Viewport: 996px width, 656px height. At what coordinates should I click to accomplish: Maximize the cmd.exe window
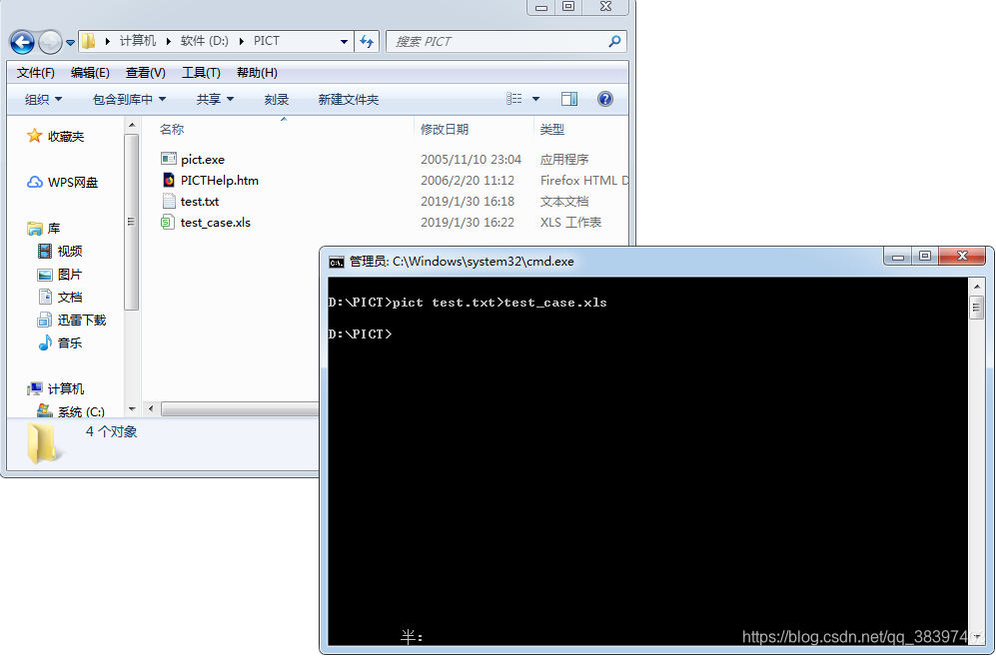point(925,256)
